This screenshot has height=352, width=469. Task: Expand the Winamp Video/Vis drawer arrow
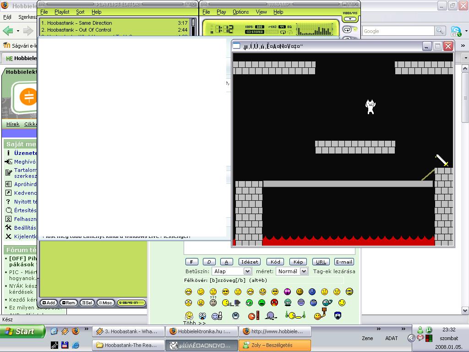(x=350, y=19)
